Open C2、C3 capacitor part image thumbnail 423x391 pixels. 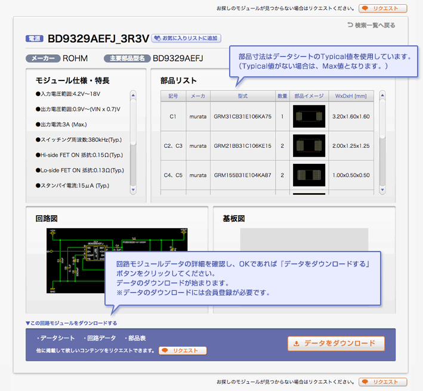[x=309, y=146]
